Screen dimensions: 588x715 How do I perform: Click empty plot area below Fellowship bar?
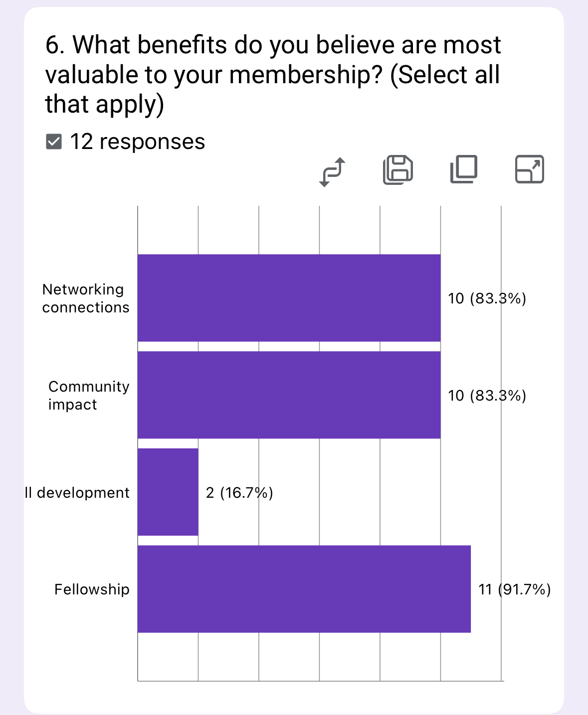tap(319, 657)
